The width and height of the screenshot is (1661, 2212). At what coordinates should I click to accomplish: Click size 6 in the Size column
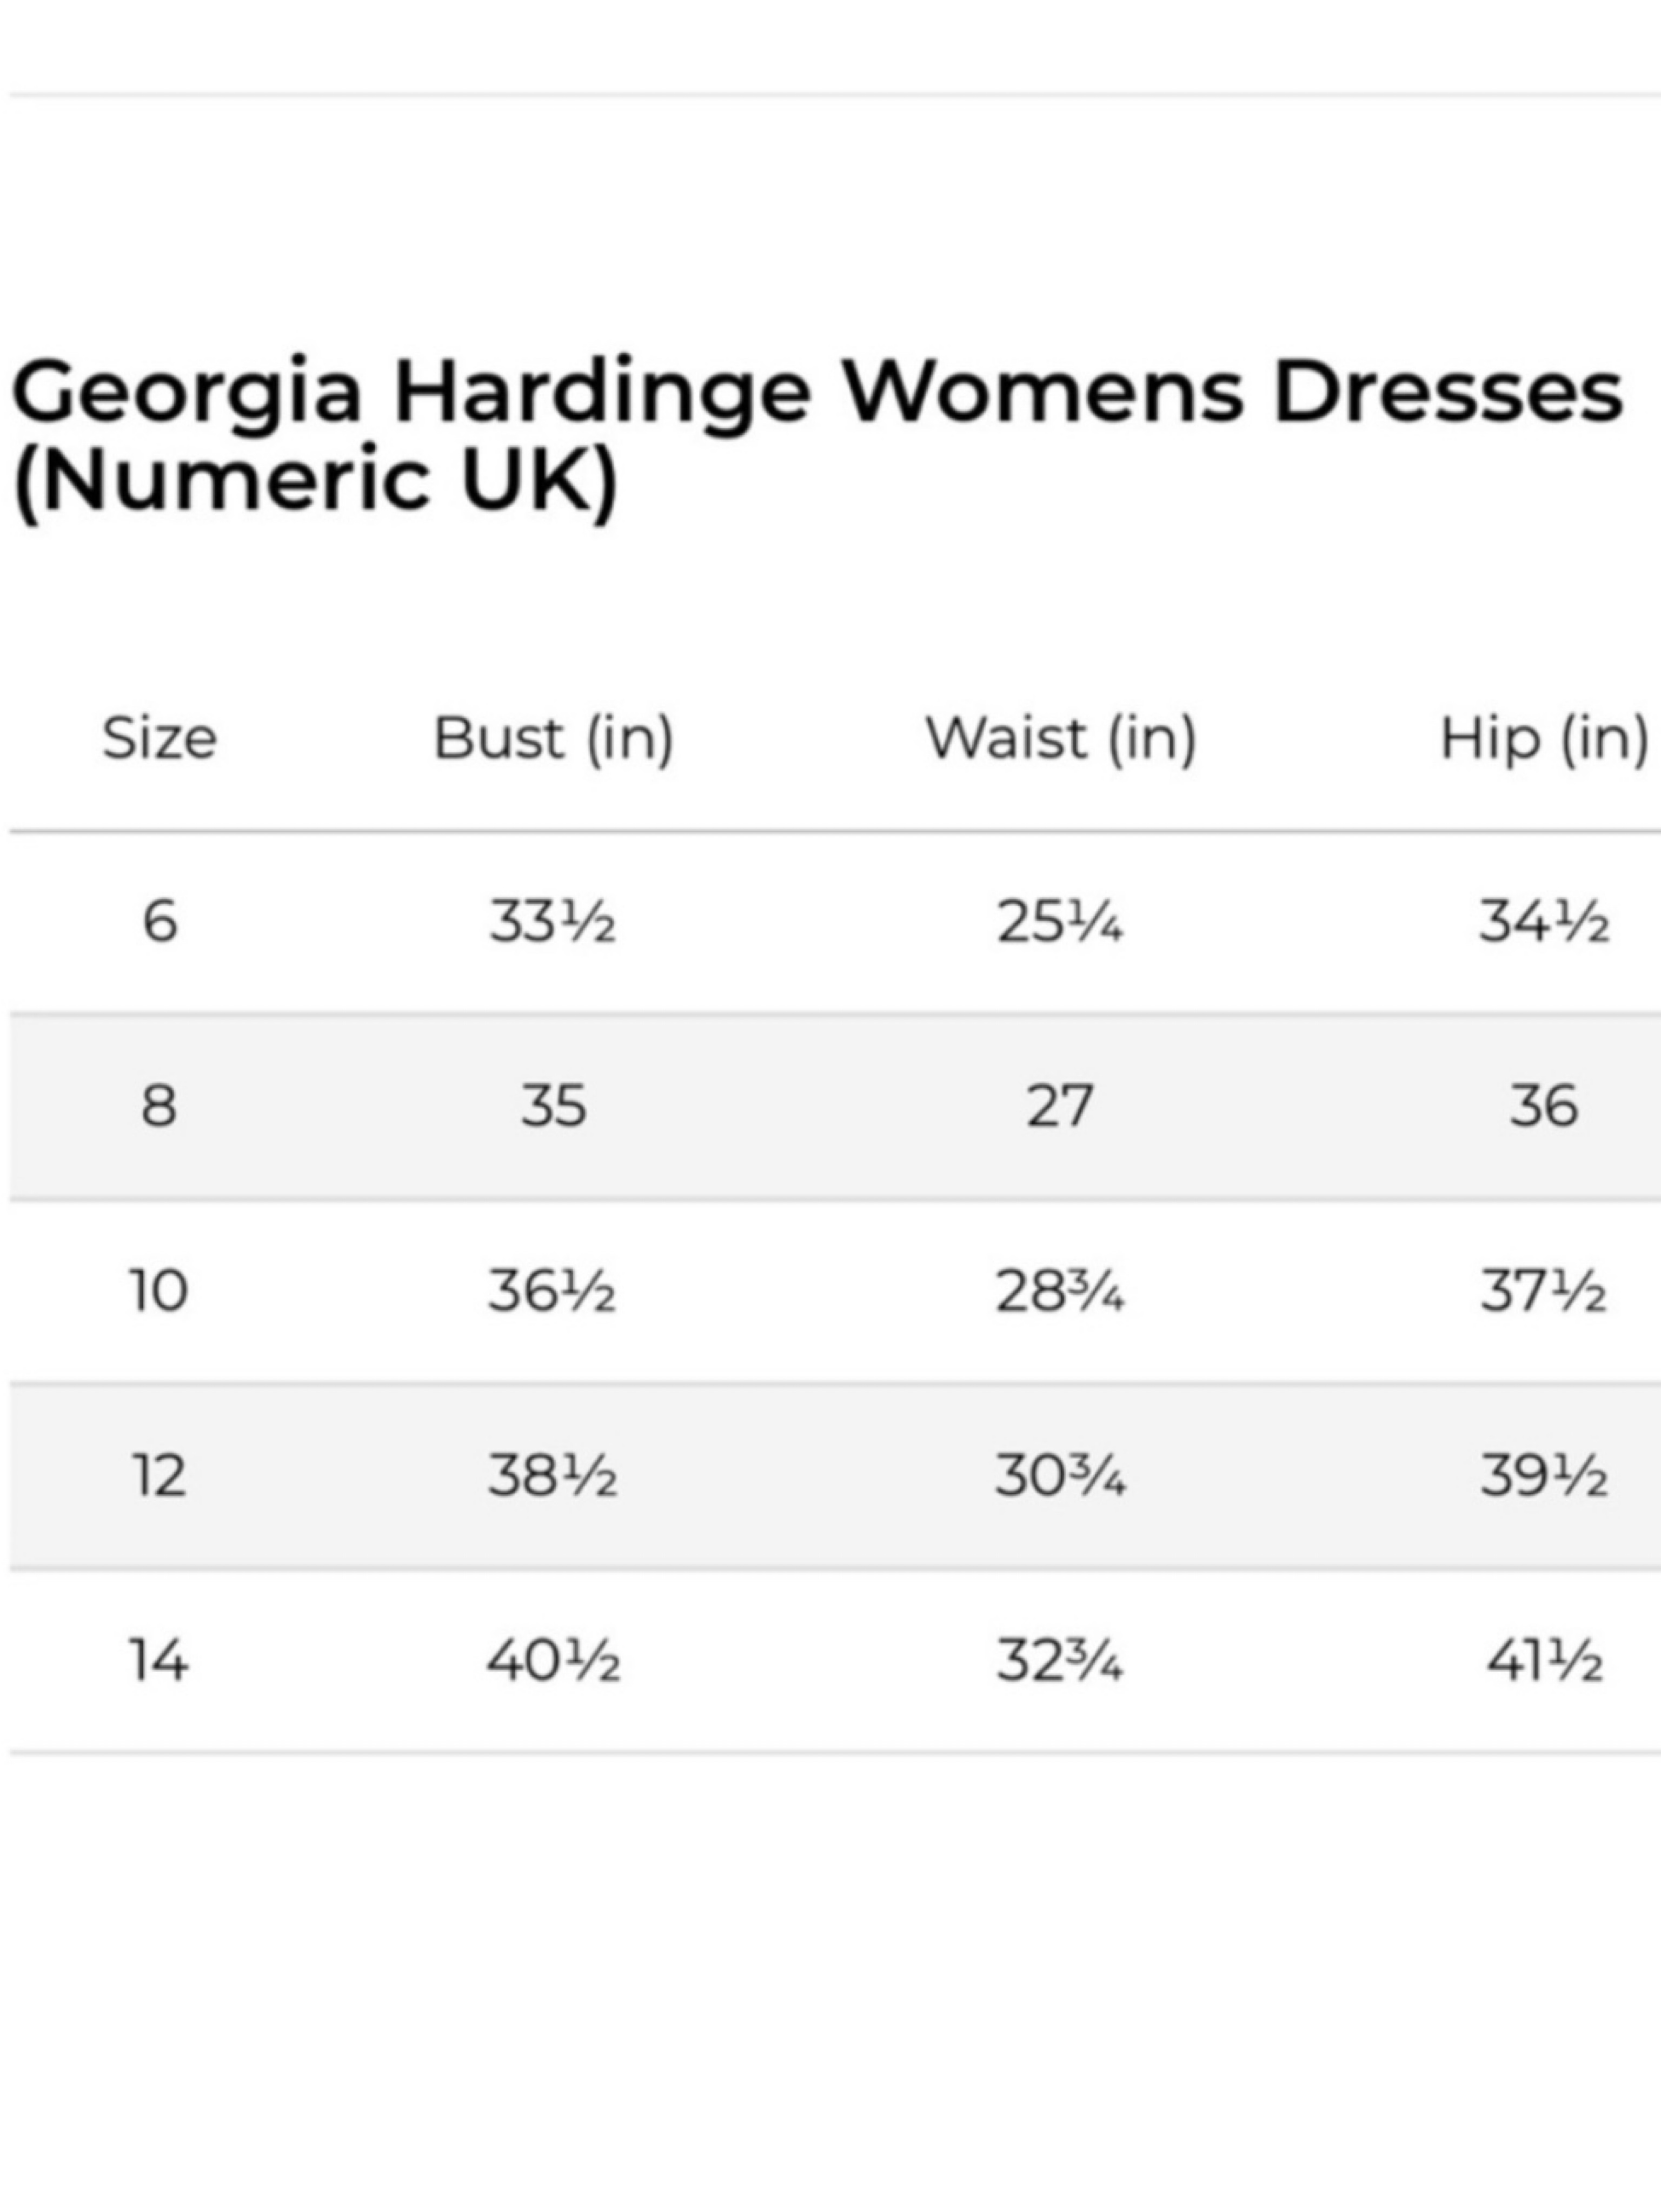(160, 921)
